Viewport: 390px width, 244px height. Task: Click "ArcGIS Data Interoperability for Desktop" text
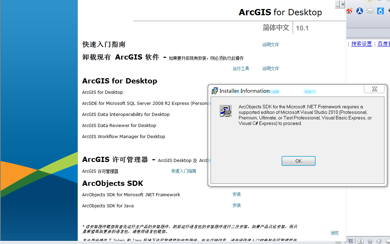tap(126, 114)
